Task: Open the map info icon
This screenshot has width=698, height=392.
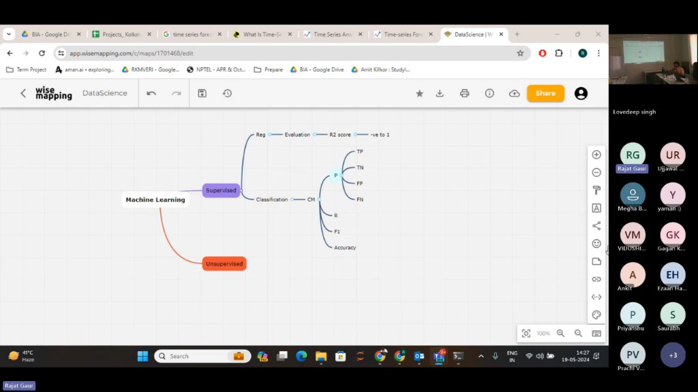Action: tap(489, 93)
